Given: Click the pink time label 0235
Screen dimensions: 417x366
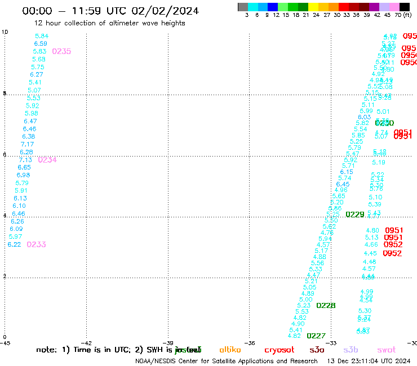Looking at the screenshot, I should point(61,51).
